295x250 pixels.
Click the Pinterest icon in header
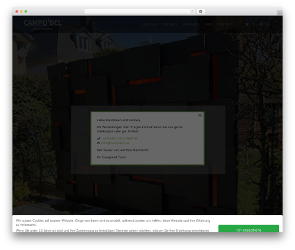pyautogui.click(x=261, y=24)
